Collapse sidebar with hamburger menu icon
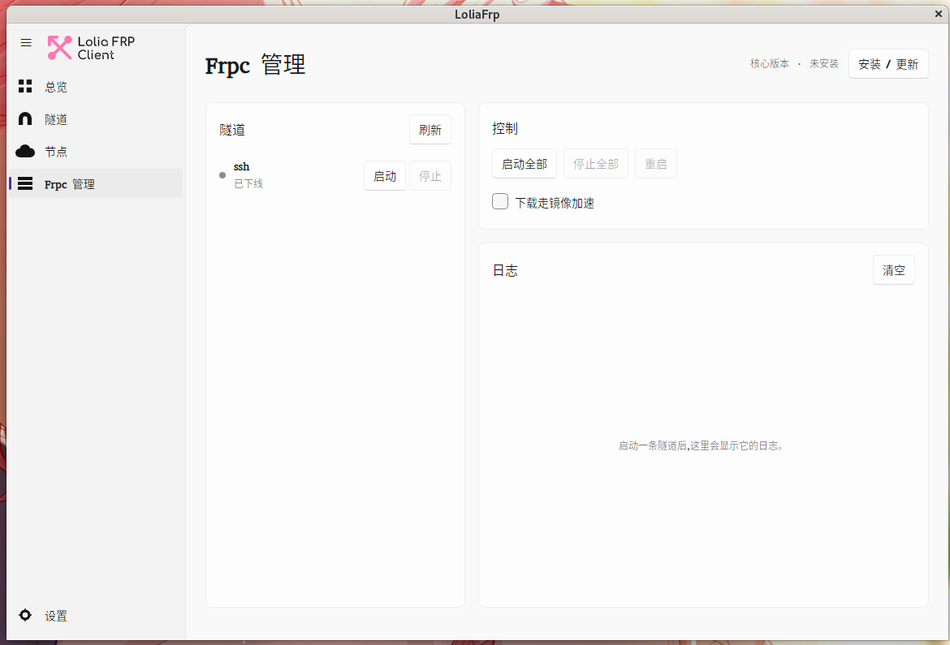 [25, 42]
